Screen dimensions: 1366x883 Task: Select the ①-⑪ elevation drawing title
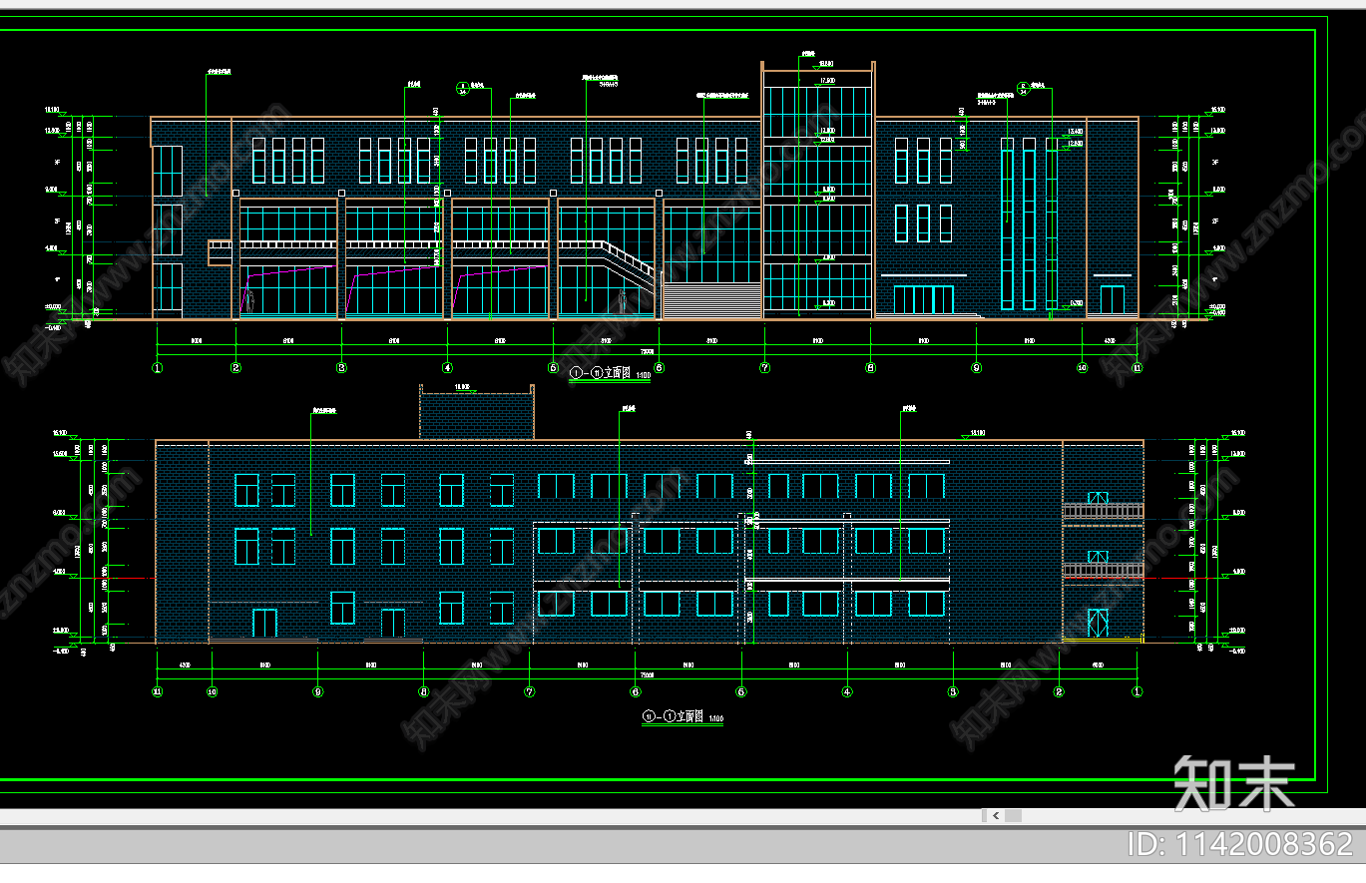click(x=610, y=373)
